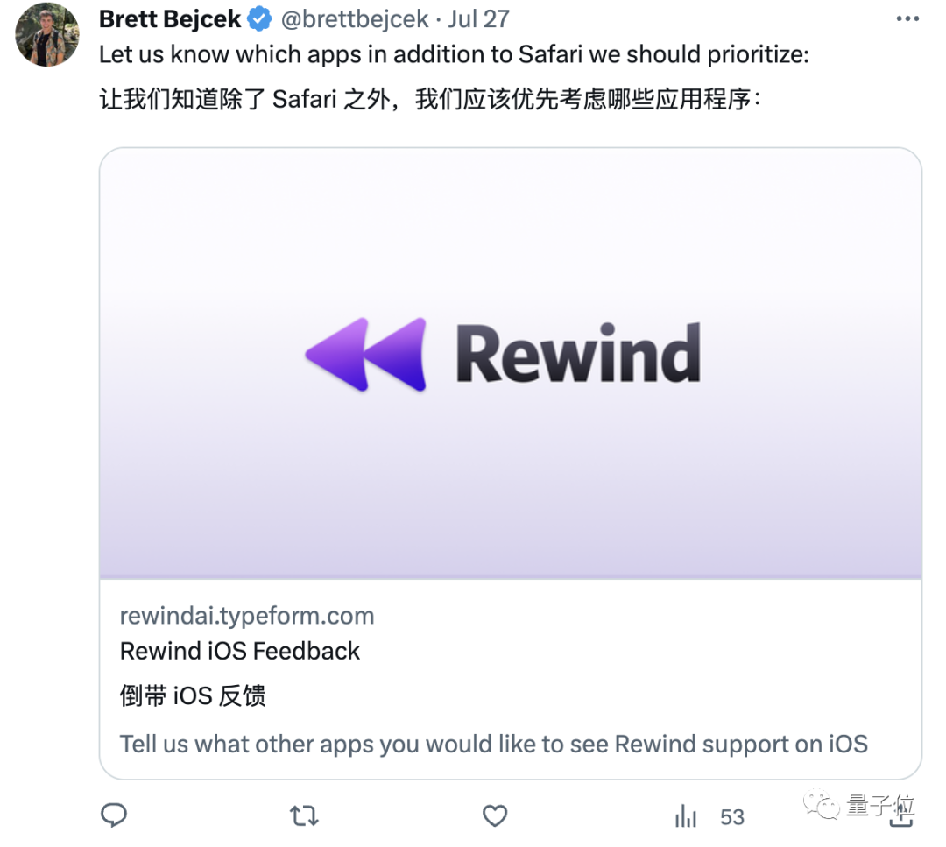This screenshot has height=847, width=946.
Task: Open the Rewind iOS Feedback card title
Action: [240, 651]
